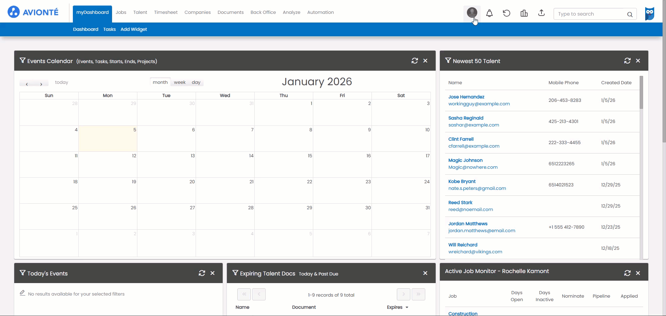Open the Jobs menu
This screenshot has width=666, height=316.
pyautogui.click(x=121, y=12)
